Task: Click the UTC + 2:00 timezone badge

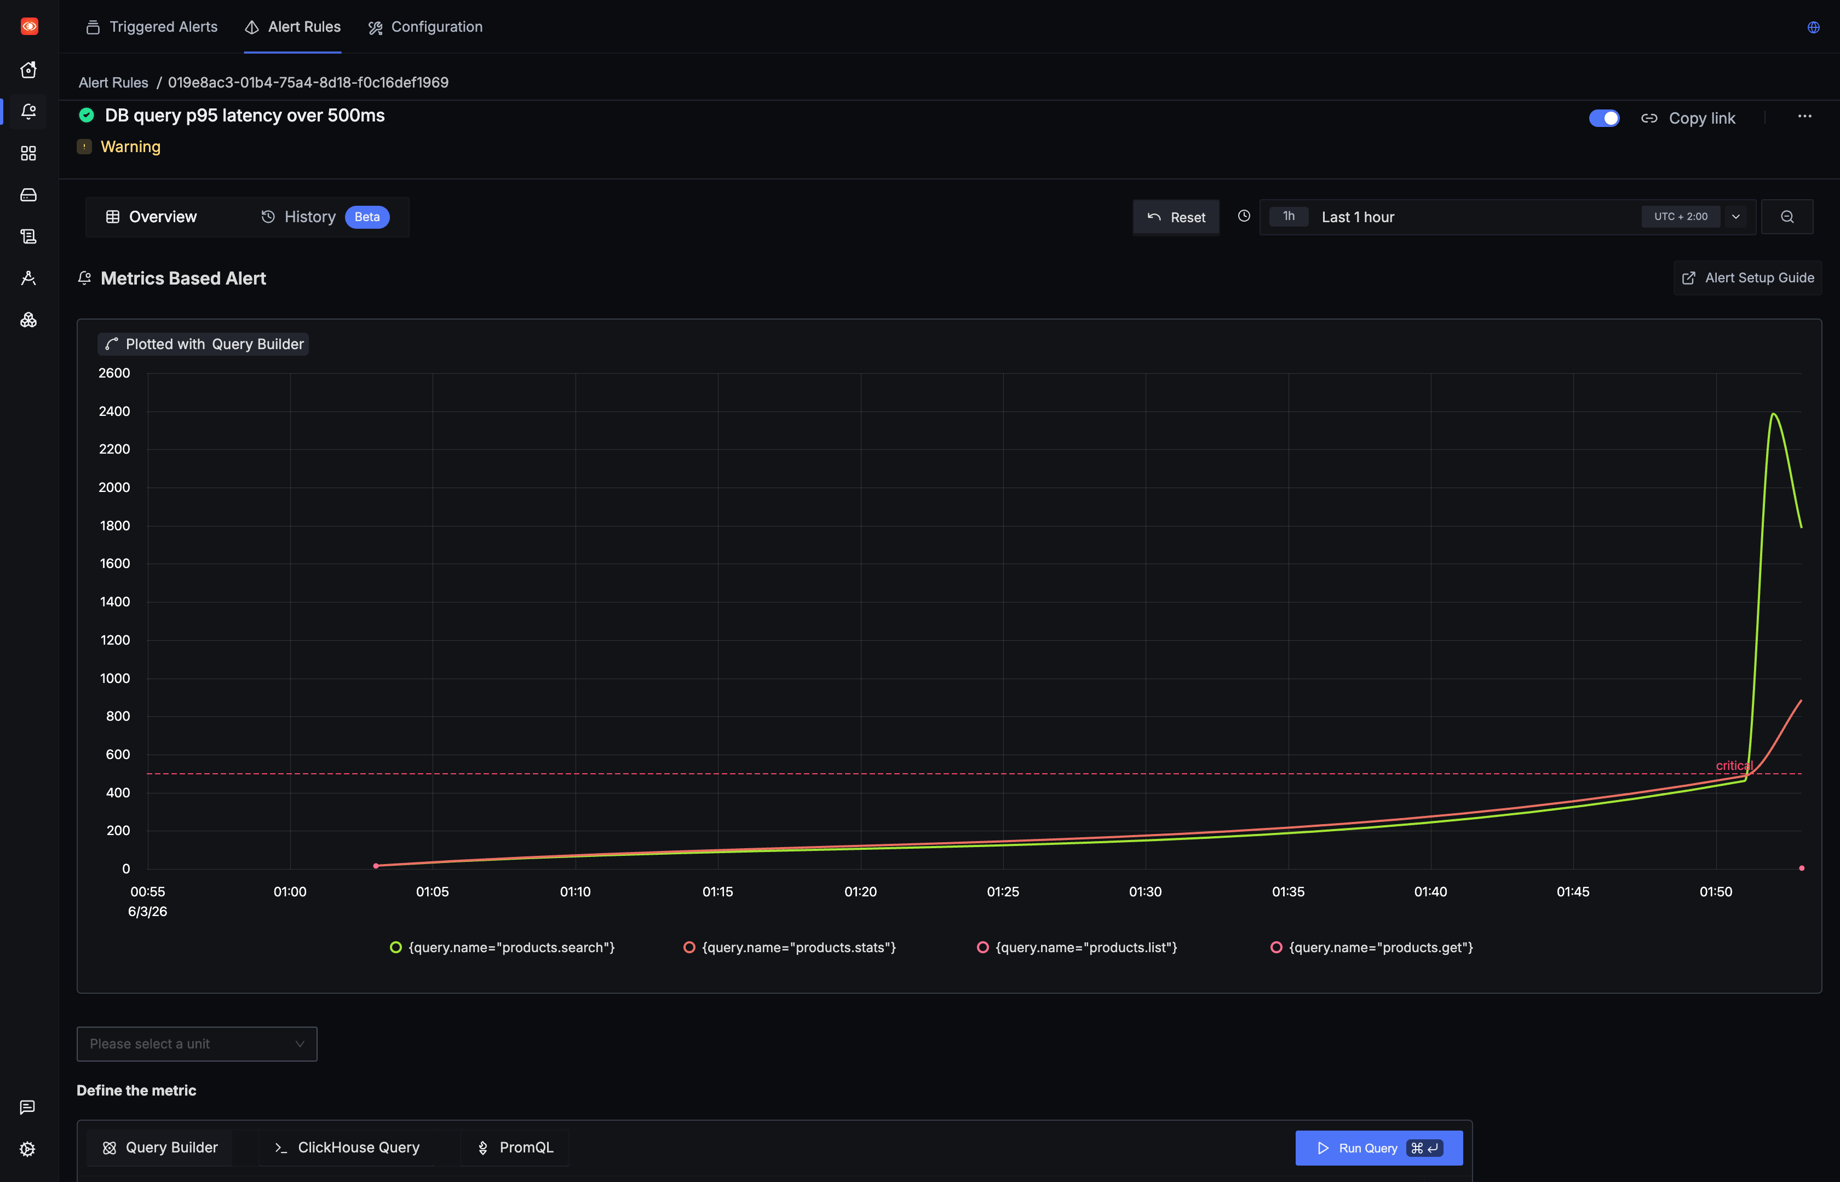Action: tap(1680, 217)
